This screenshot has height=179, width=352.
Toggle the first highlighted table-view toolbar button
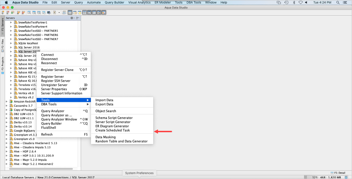(70, 13)
